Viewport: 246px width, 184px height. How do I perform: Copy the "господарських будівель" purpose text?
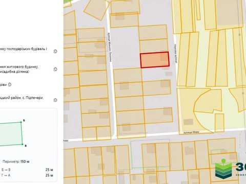coord(55,51)
